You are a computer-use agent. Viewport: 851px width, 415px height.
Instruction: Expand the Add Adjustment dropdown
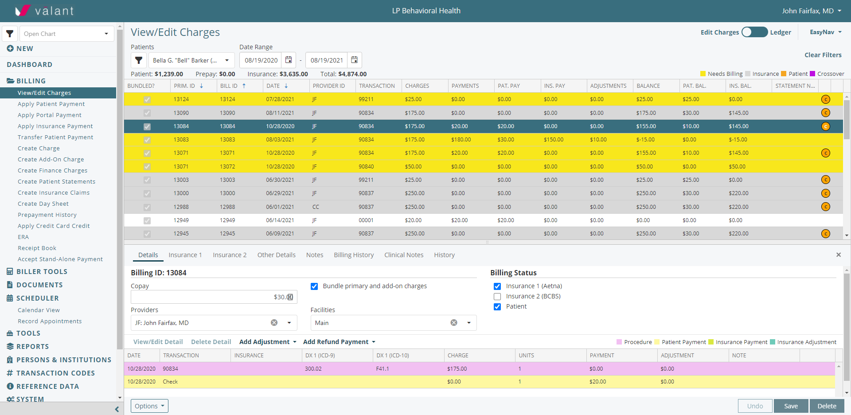click(x=268, y=342)
